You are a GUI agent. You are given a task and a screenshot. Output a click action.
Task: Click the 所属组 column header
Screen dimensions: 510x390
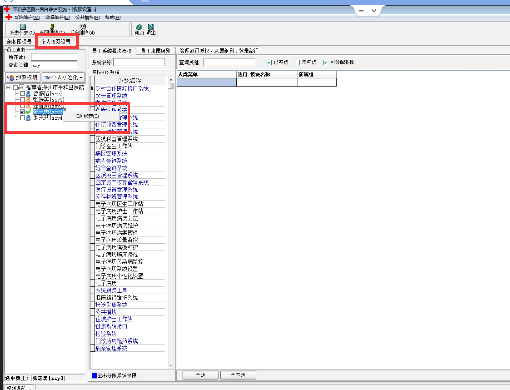click(317, 74)
